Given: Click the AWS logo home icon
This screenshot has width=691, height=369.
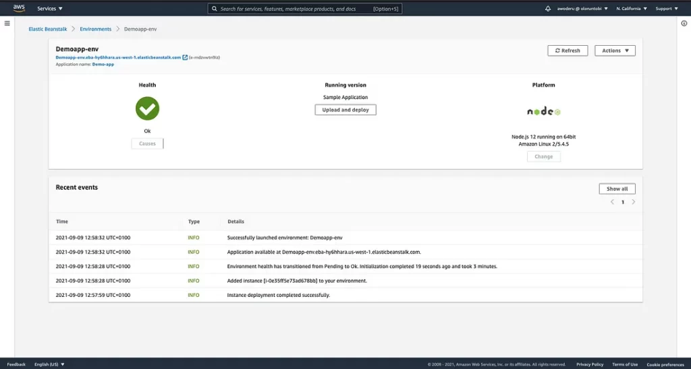Looking at the screenshot, I should (x=18, y=8).
